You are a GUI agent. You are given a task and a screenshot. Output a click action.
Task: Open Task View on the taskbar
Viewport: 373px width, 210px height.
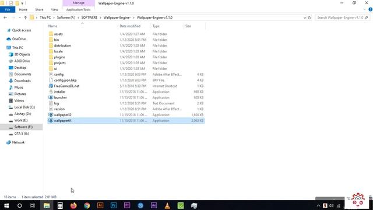[x=33, y=205]
